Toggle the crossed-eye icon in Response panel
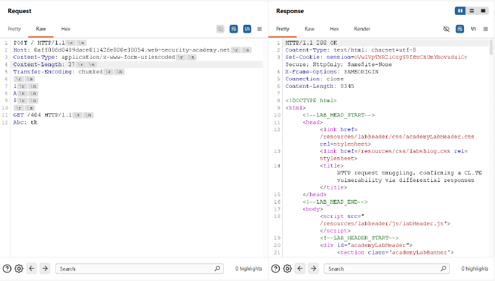This screenshot has height=281, width=495. click(x=446, y=29)
